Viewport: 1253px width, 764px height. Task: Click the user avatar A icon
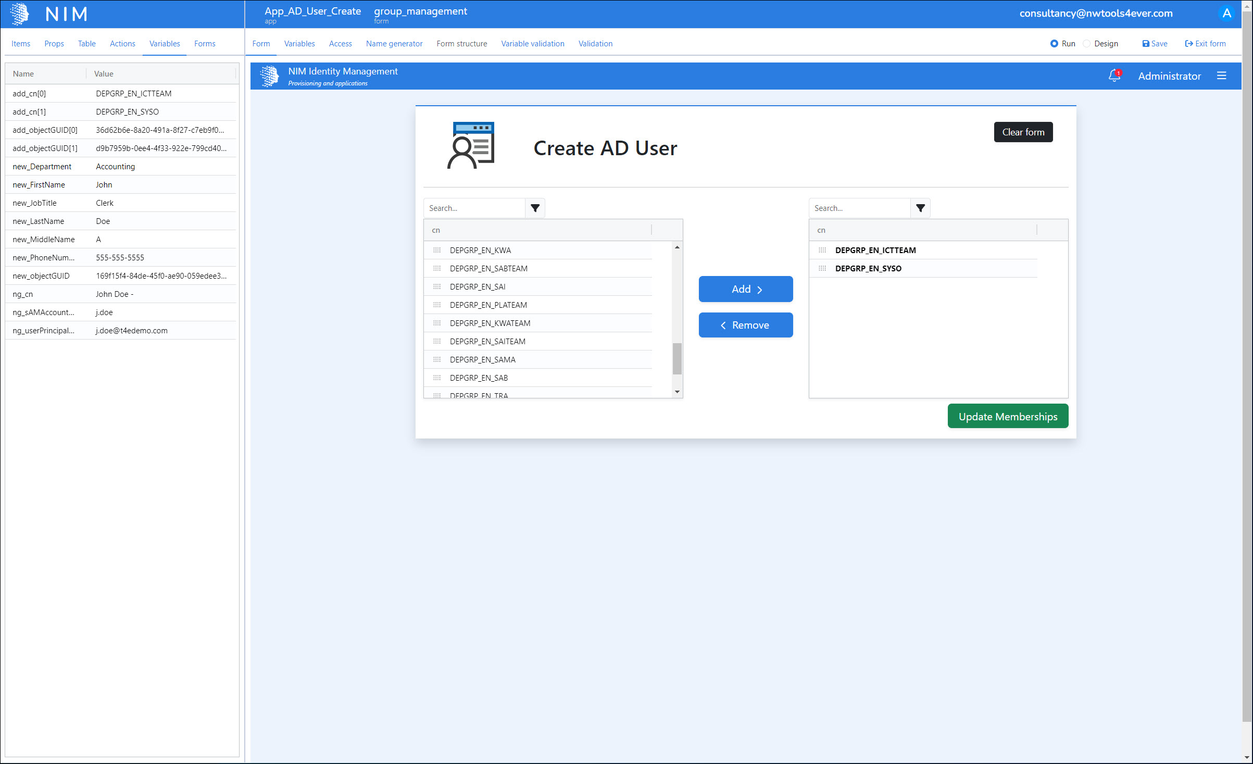(1226, 14)
